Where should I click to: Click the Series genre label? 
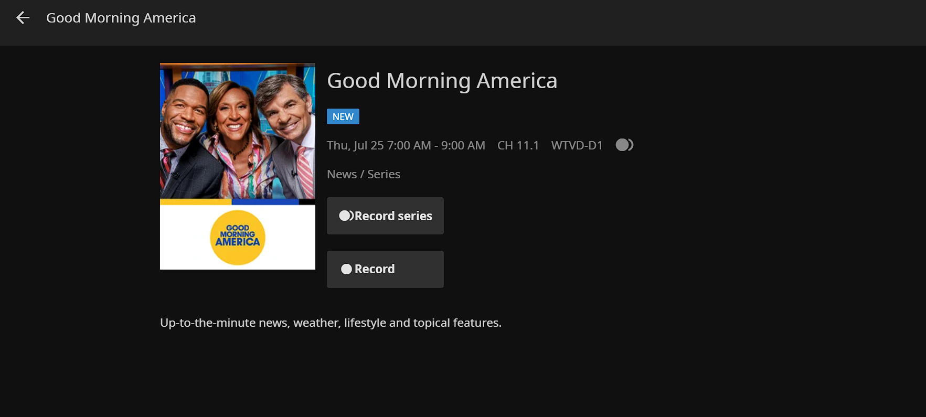click(384, 174)
